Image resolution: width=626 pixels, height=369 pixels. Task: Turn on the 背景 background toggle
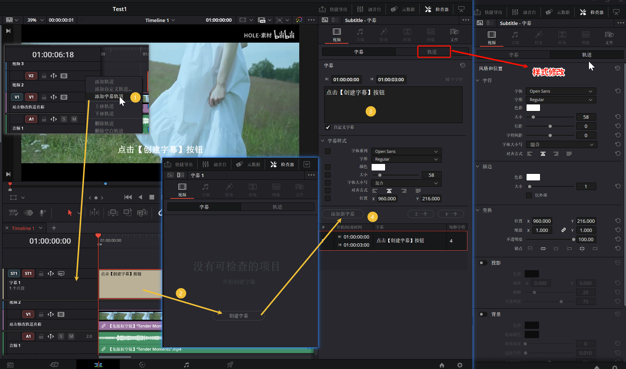point(483,314)
